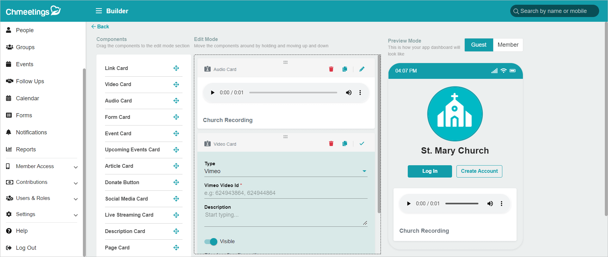Grab the Live Streaming Card move handle
The height and width of the screenshot is (257, 608).
[x=176, y=215]
